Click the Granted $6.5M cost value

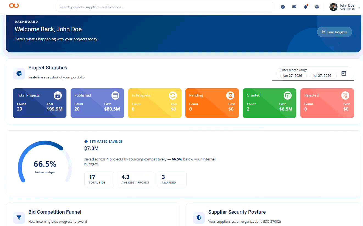click(x=286, y=109)
